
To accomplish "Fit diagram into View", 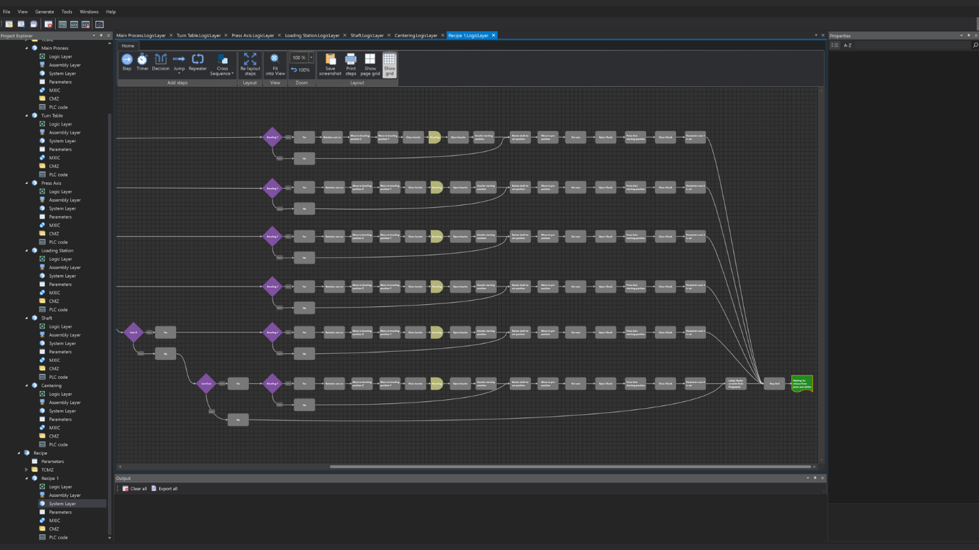I will click(275, 65).
